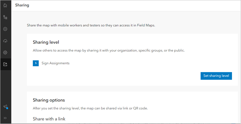Open the Offline cloud icon

5,41
